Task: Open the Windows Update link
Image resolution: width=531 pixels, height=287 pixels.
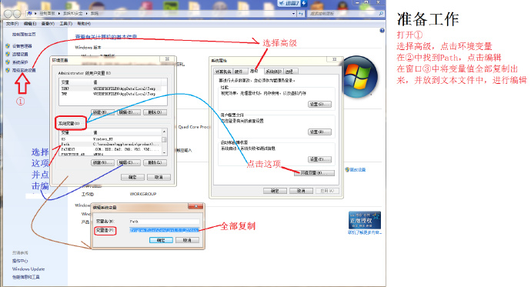Action: point(28,269)
